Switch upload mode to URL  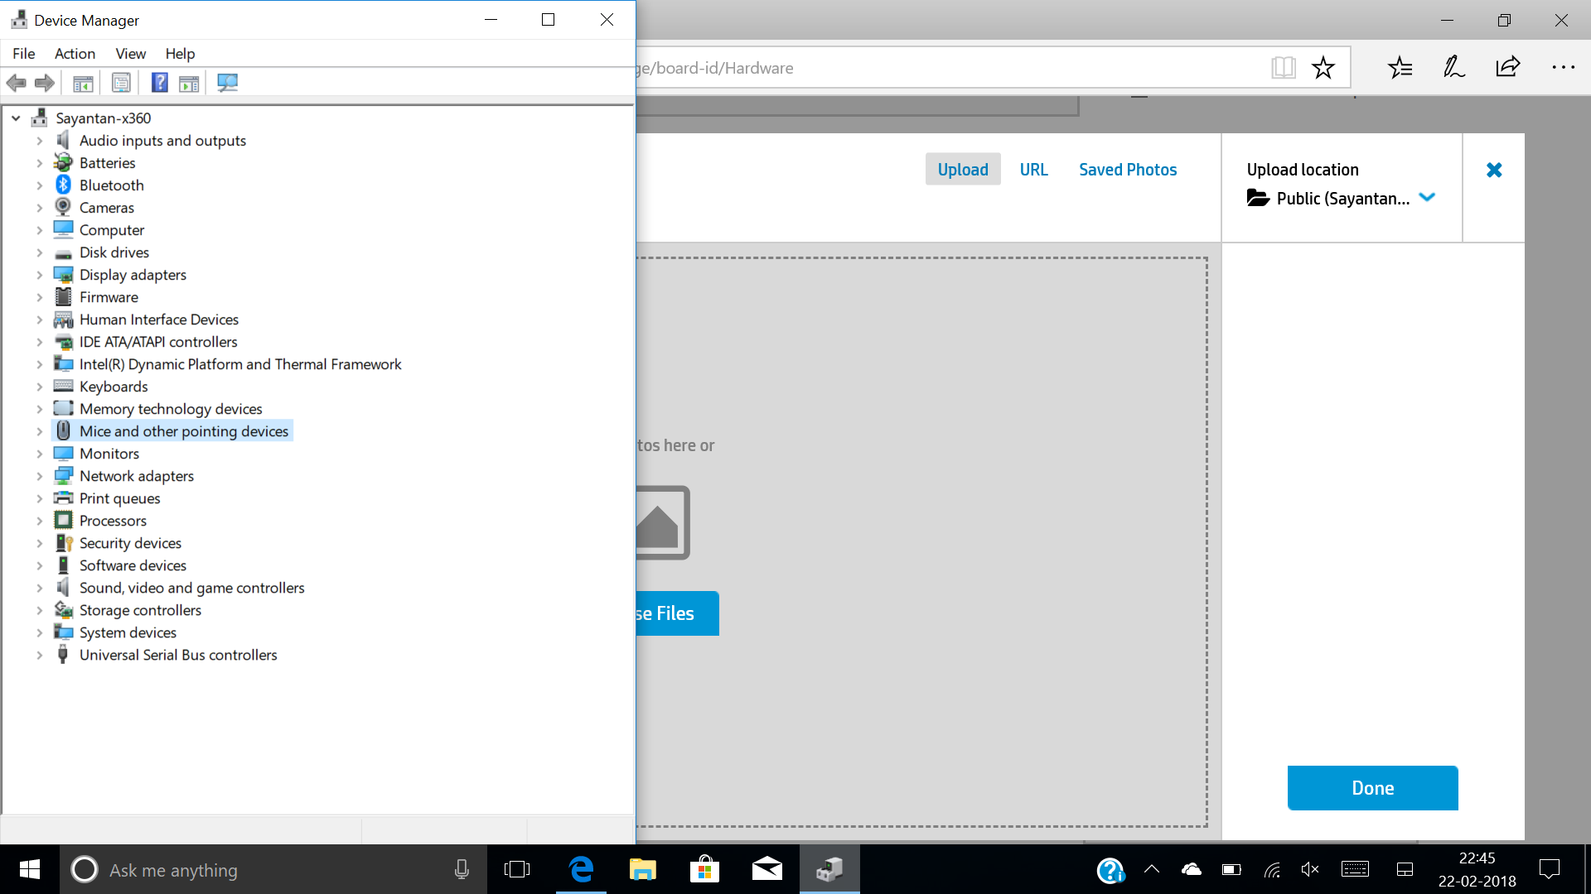point(1033,169)
